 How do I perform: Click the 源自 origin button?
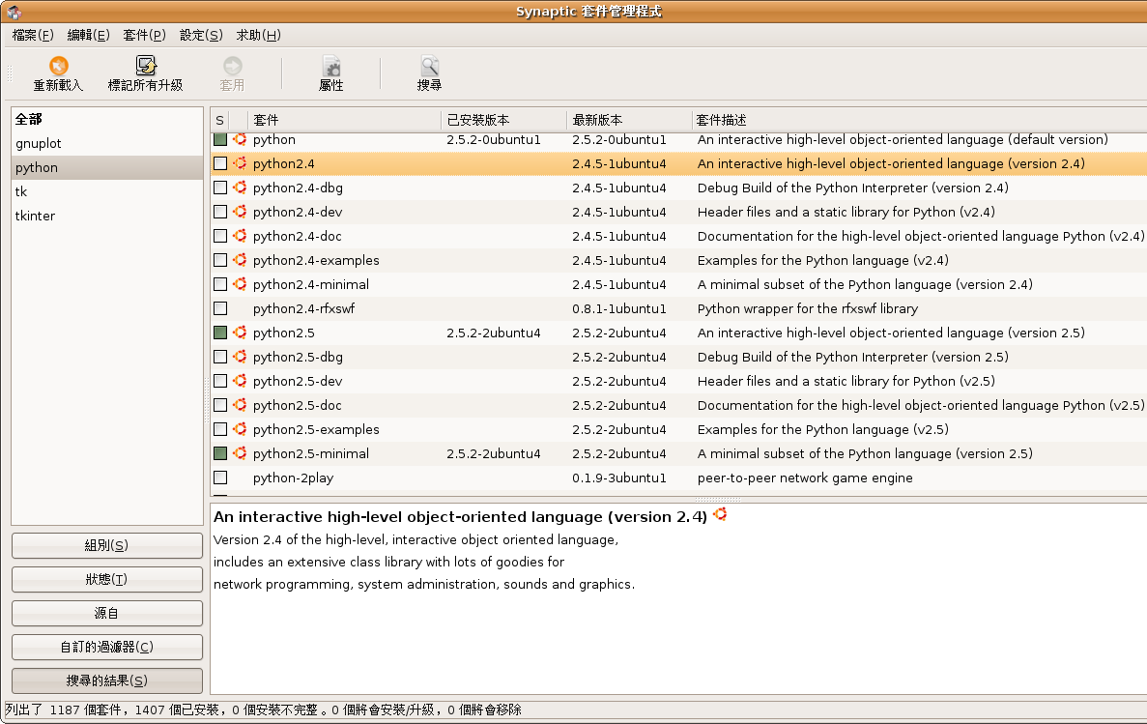point(107,613)
